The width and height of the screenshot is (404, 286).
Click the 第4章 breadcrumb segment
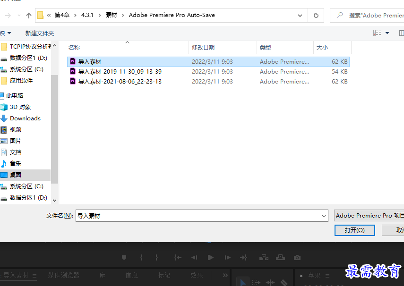(x=62, y=15)
